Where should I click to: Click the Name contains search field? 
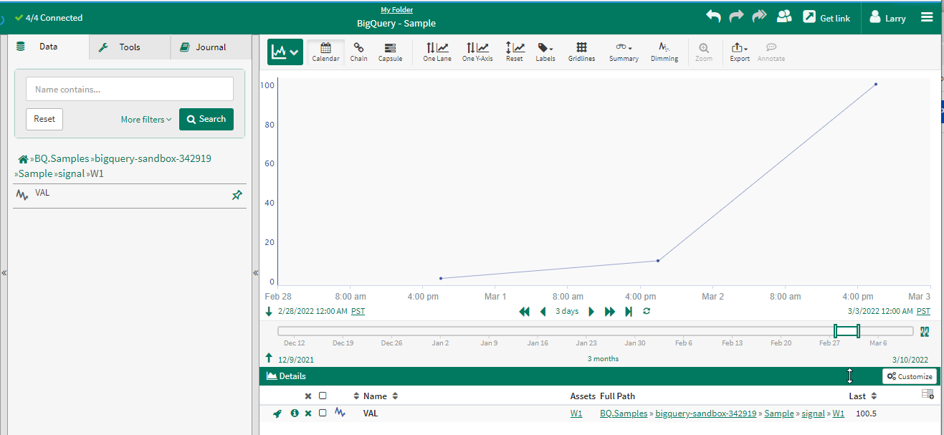tap(130, 90)
